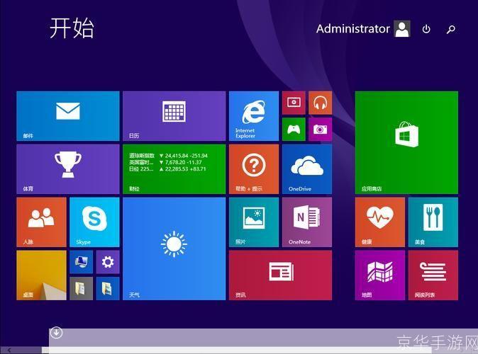Open the Desktop tile (桌面)

[41, 275]
